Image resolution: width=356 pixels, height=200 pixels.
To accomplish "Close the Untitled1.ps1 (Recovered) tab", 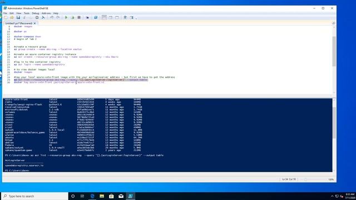I will point(34,23).
